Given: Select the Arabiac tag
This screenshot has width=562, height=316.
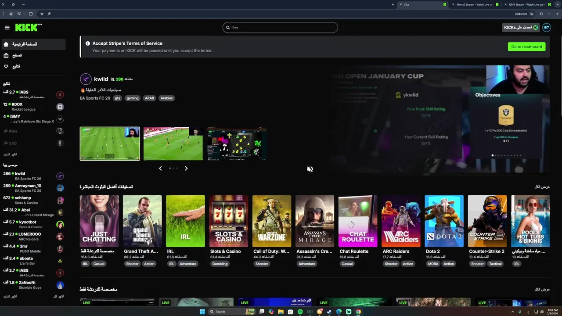Looking at the screenshot, I should (x=167, y=98).
